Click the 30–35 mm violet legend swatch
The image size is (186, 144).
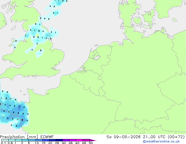[66, 140]
